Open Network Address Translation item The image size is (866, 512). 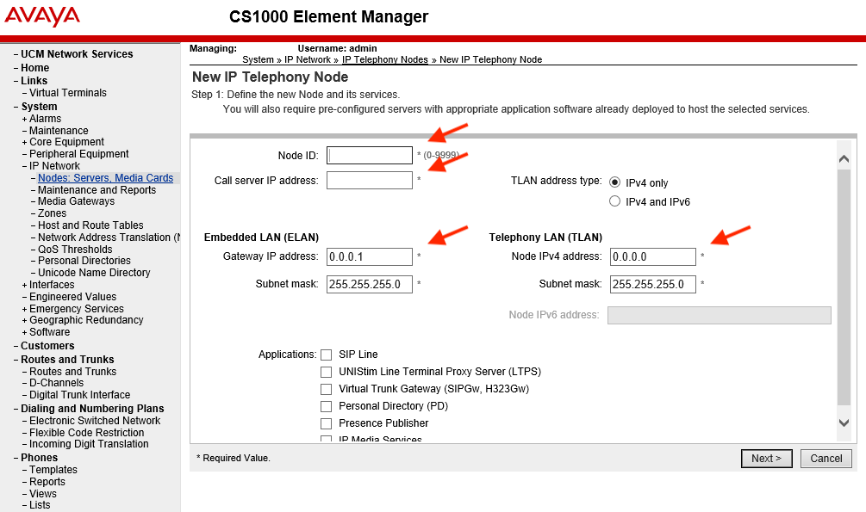point(109,237)
